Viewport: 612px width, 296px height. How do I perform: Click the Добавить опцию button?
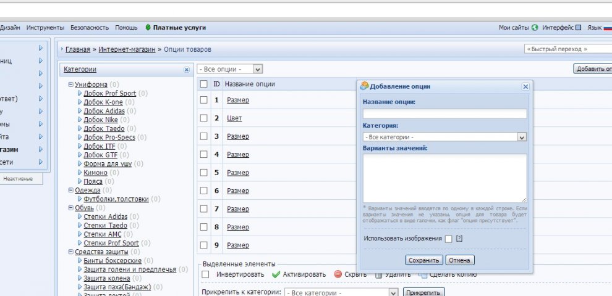click(592, 69)
